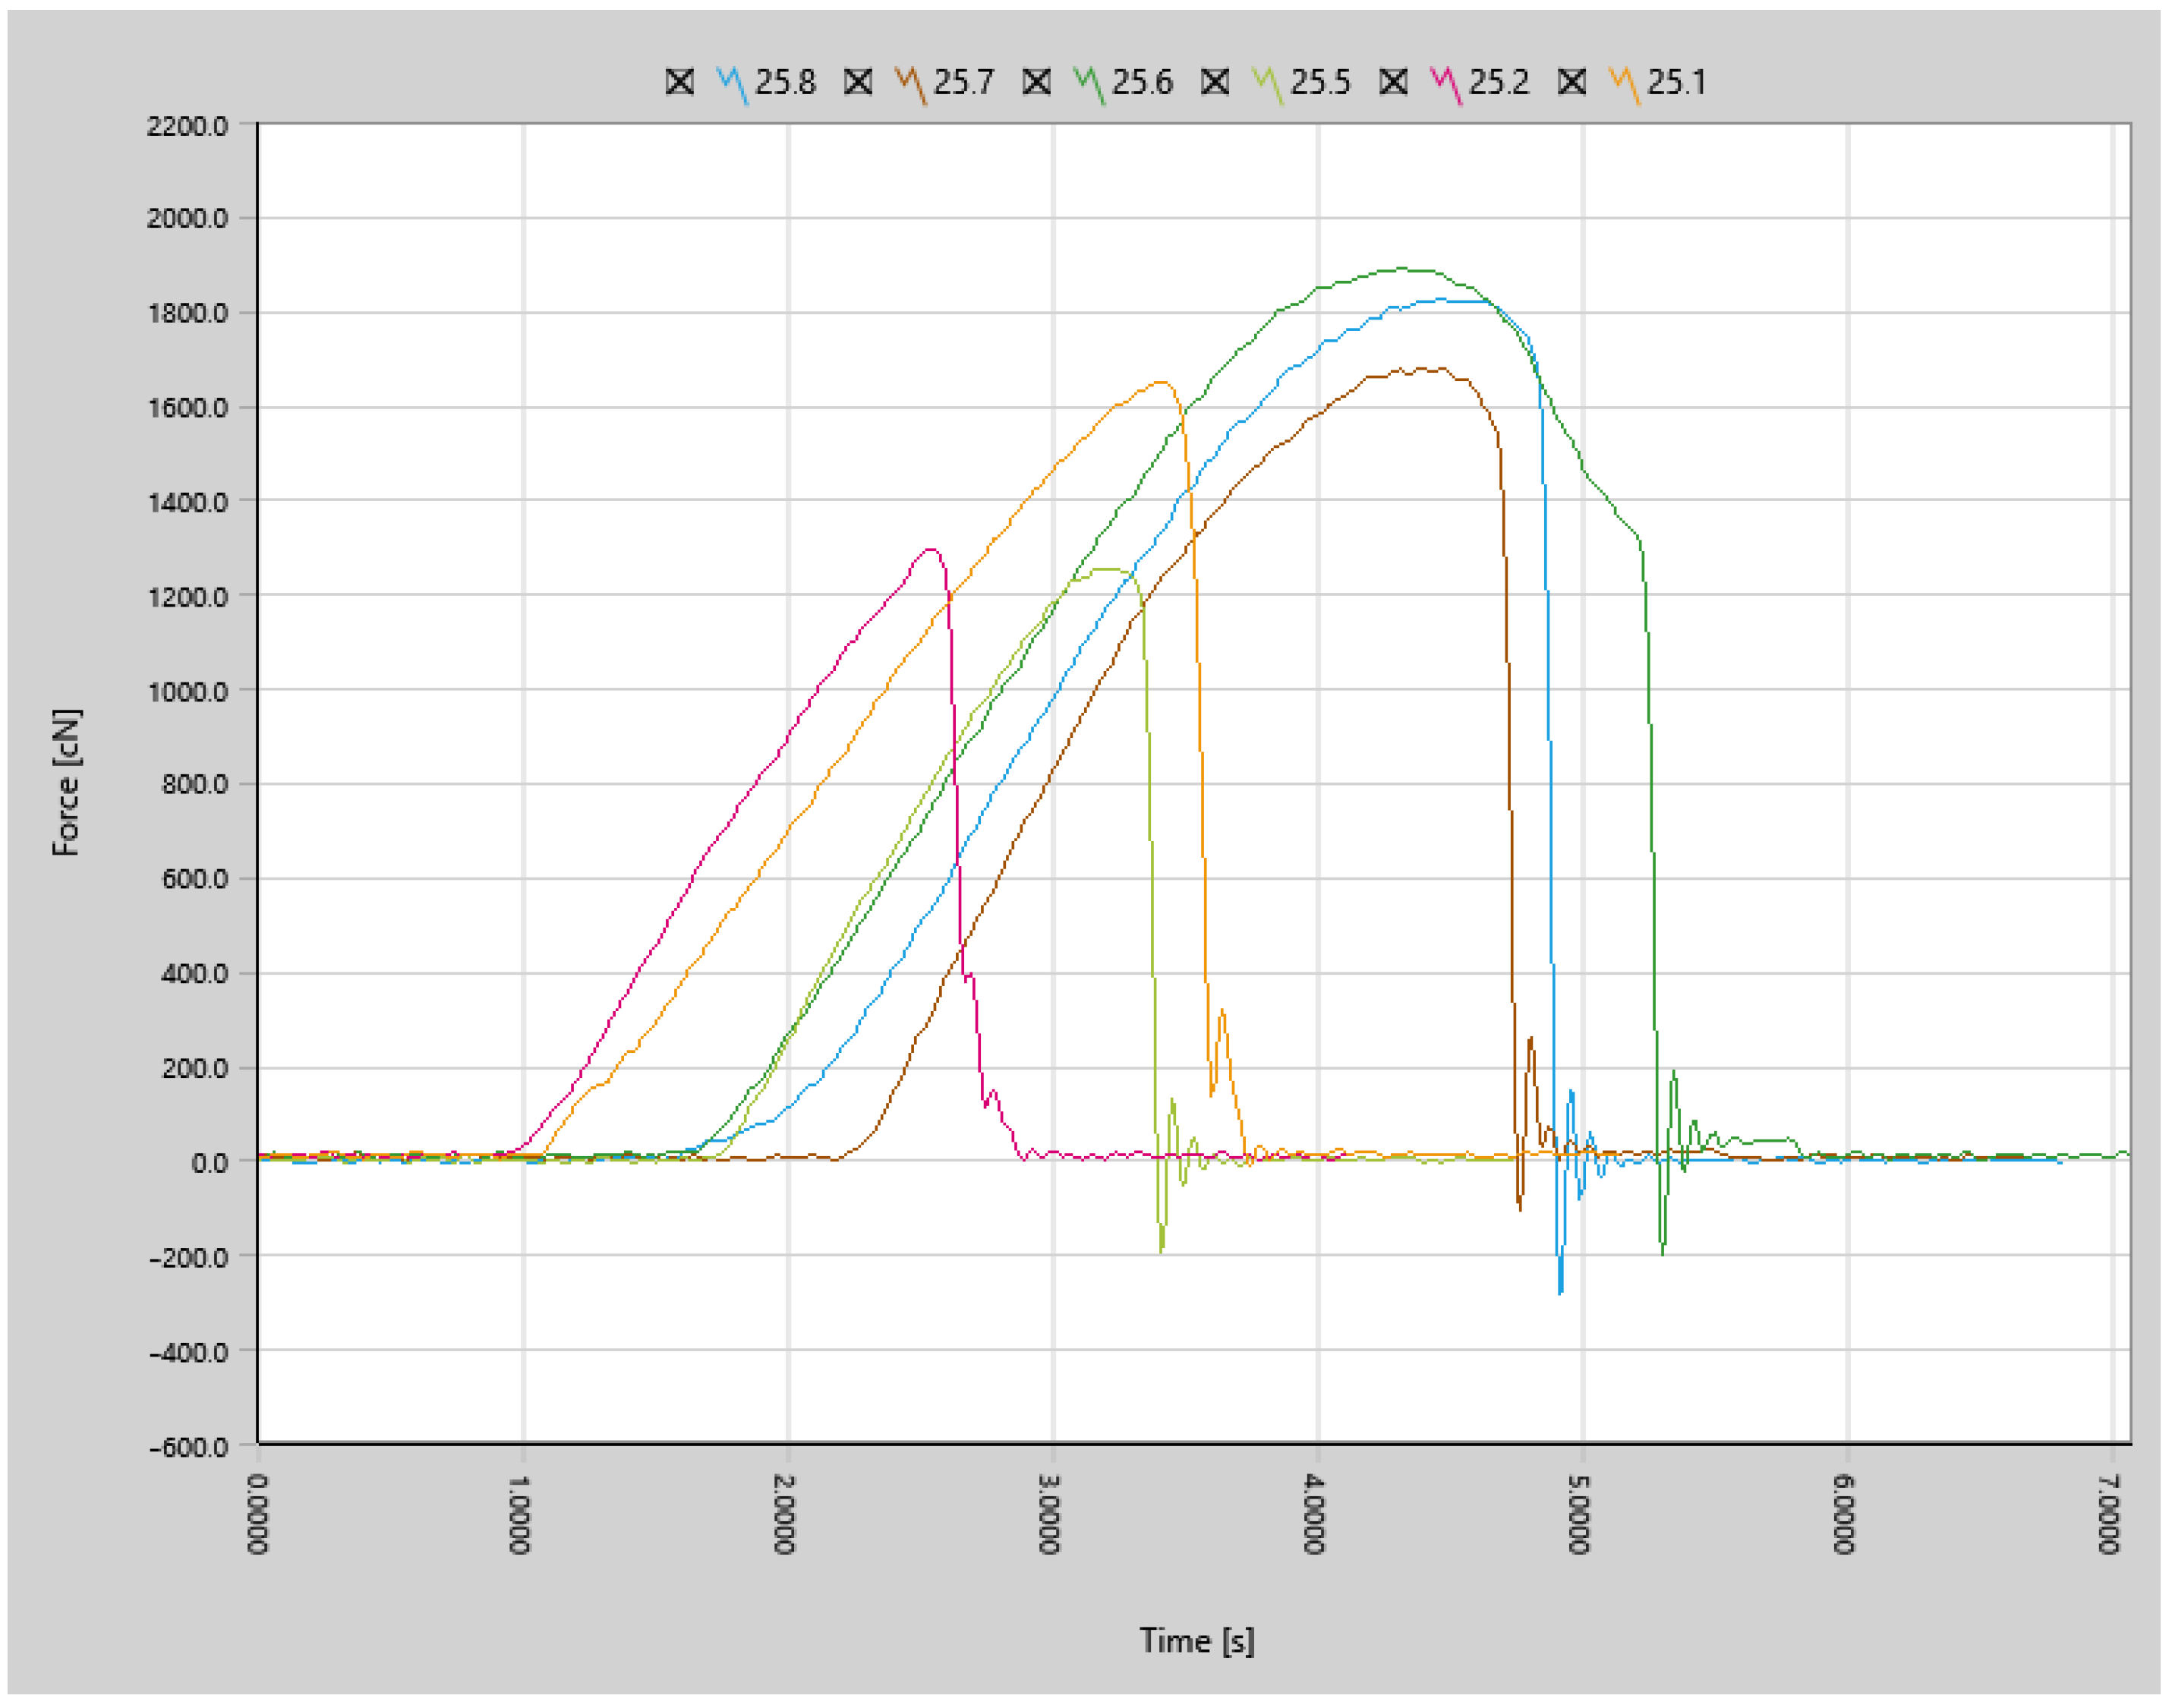2172x1708 pixels.
Task: Toggle the 25.6 series checkbox
Action: (1037, 82)
